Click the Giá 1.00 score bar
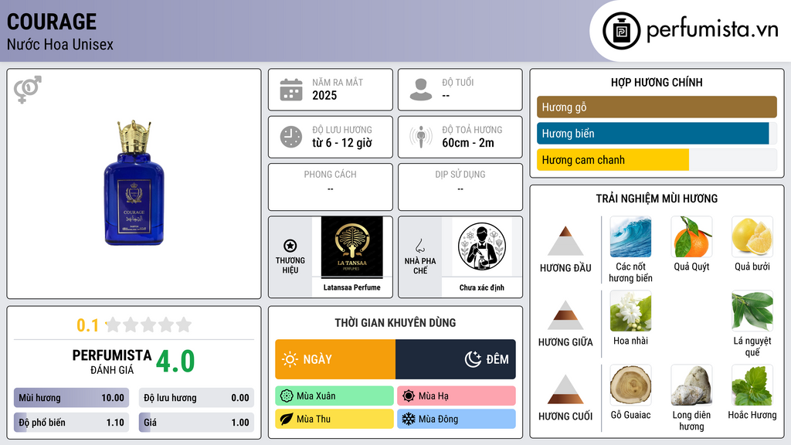Screen dimensions: 791x445 [196, 423]
